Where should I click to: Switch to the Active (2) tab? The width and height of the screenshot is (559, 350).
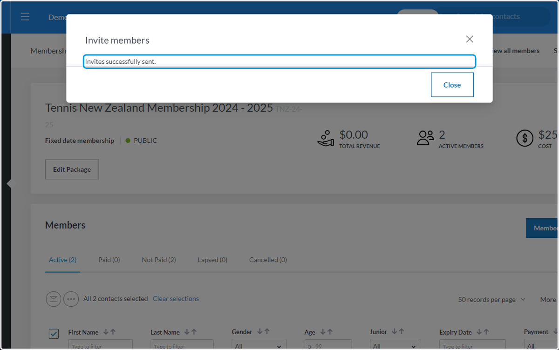tap(62, 260)
